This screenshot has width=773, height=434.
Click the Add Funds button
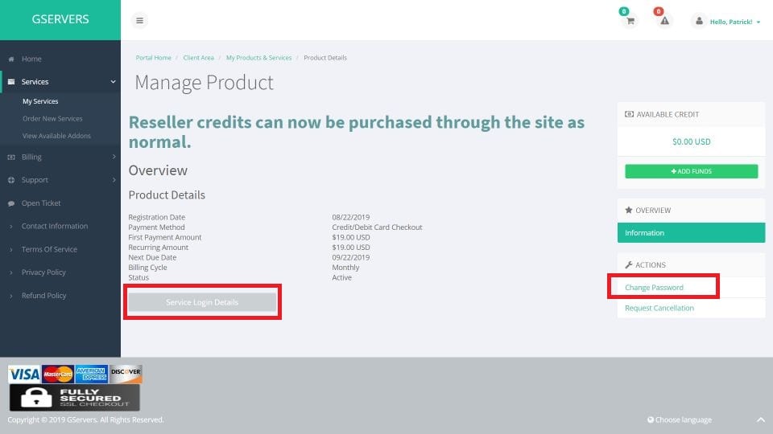pyautogui.click(x=691, y=171)
